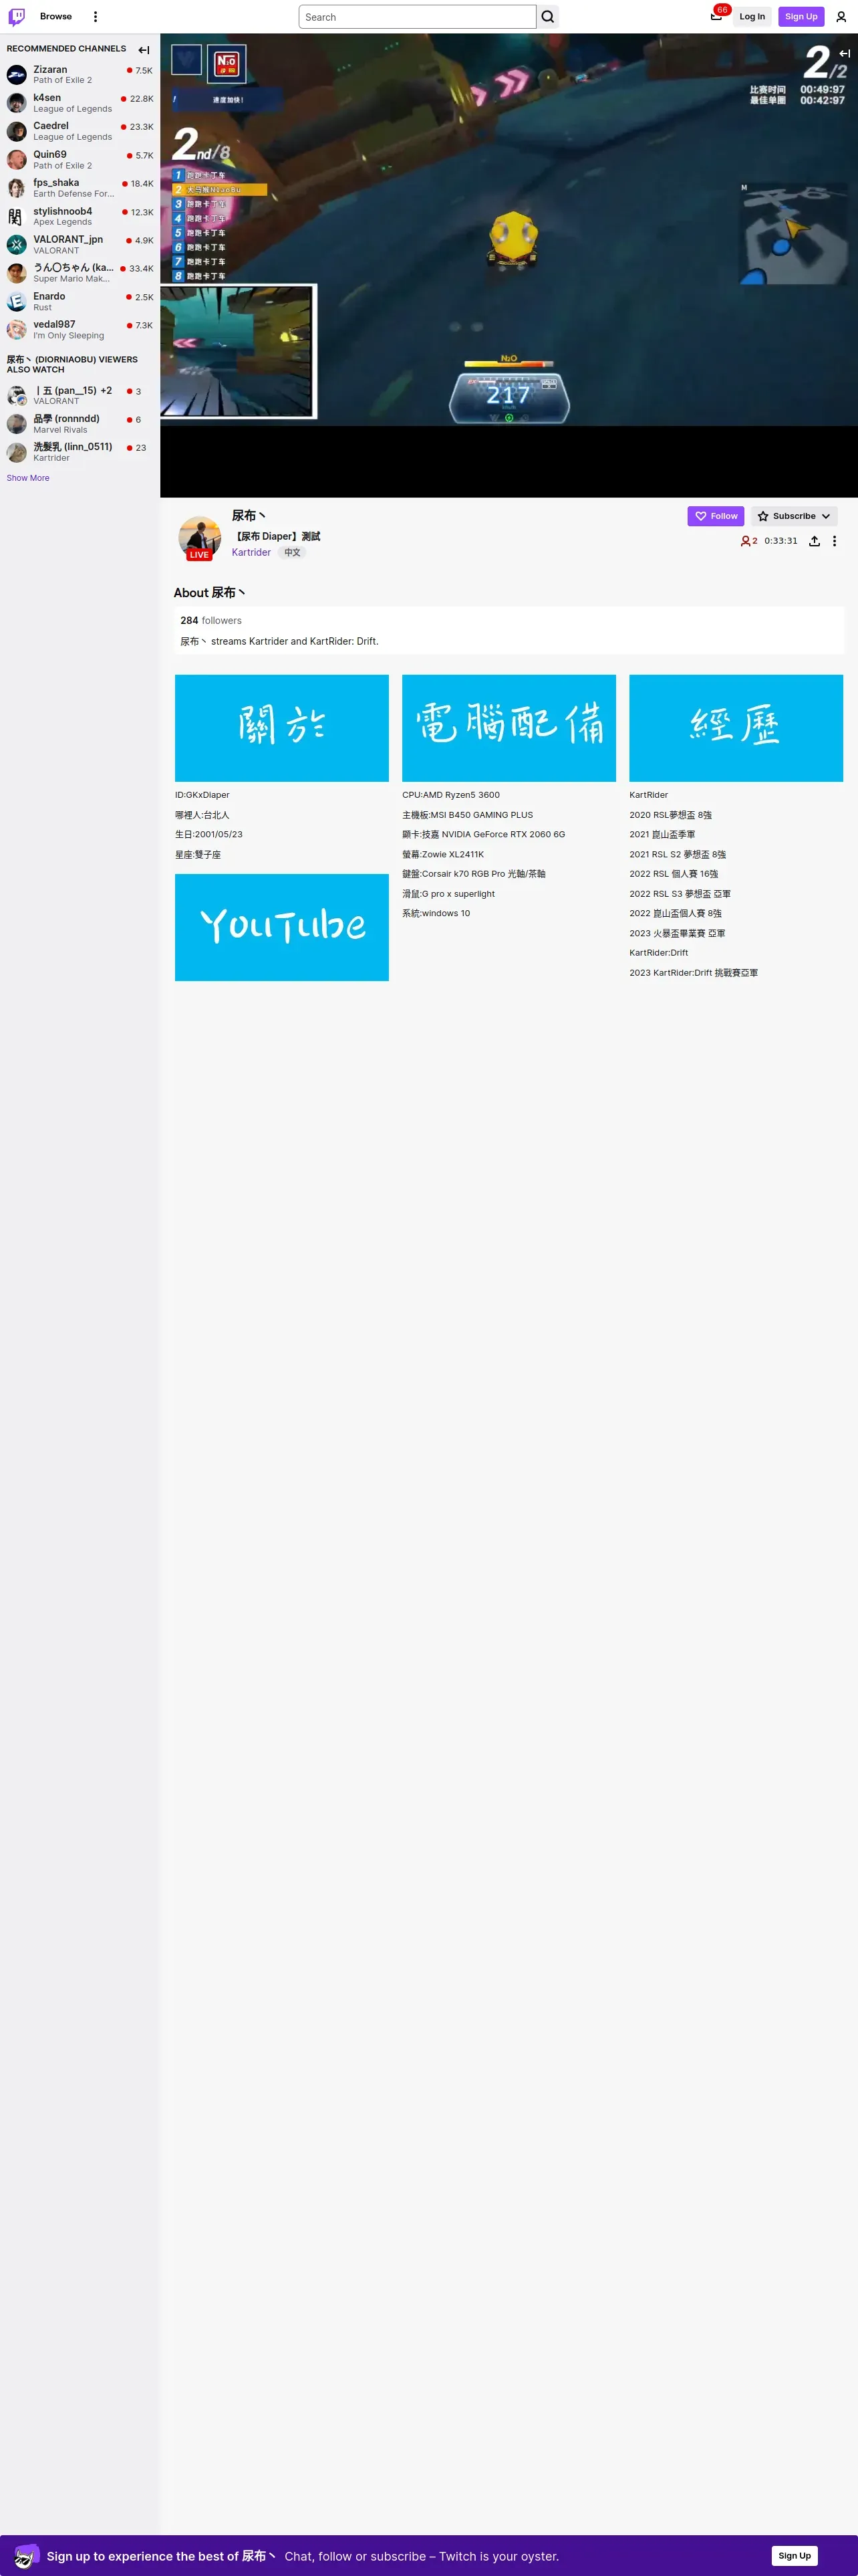Image resolution: width=858 pixels, height=2576 pixels.
Task: Click the ronnndd Marvel Rivals avatar
Action: pyautogui.click(x=17, y=424)
